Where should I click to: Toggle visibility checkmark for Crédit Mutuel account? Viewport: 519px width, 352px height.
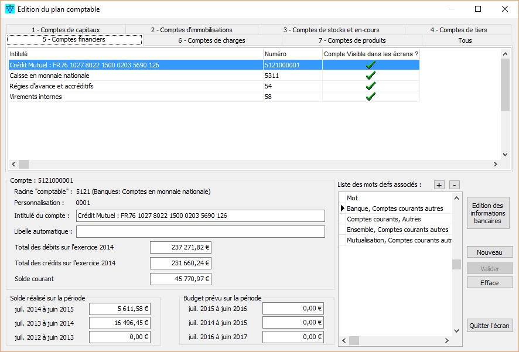click(x=370, y=65)
